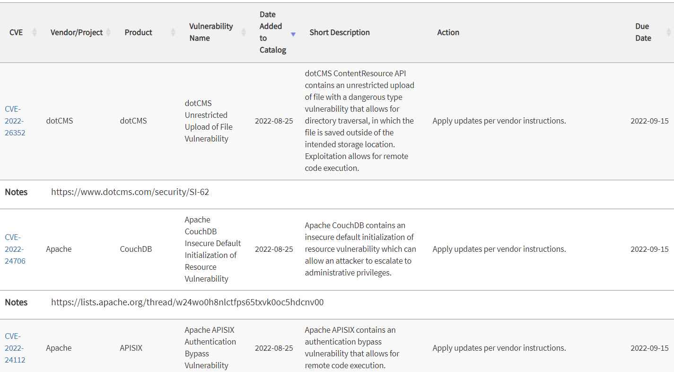674x372 pixels.
Task: Open CVE-2022-24706 link
Action: coord(15,249)
